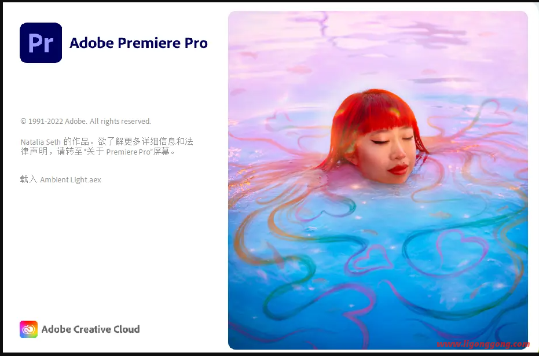Click the copyright © symbol
Screen dimensions: 539x356
pyautogui.click(x=23, y=122)
